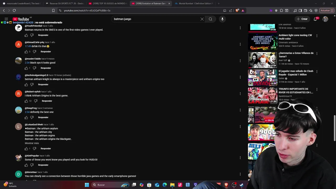Open options menu for @maxim13able comment

click(240, 61)
